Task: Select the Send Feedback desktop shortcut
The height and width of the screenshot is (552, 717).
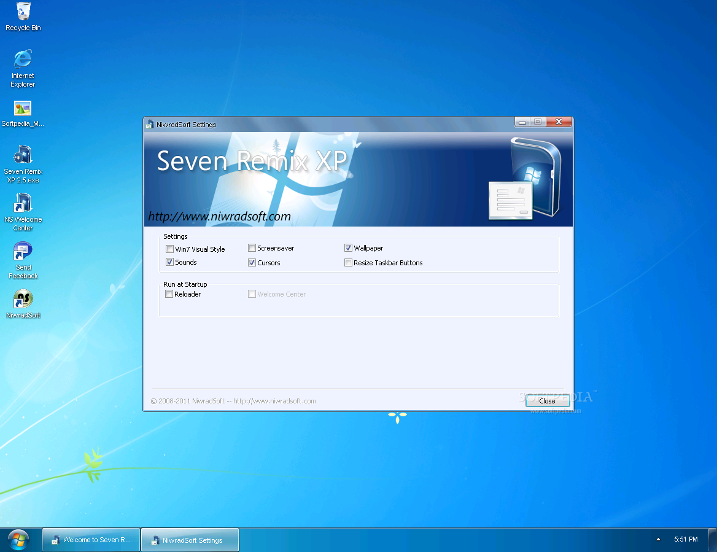Action: tap(23, 260)
